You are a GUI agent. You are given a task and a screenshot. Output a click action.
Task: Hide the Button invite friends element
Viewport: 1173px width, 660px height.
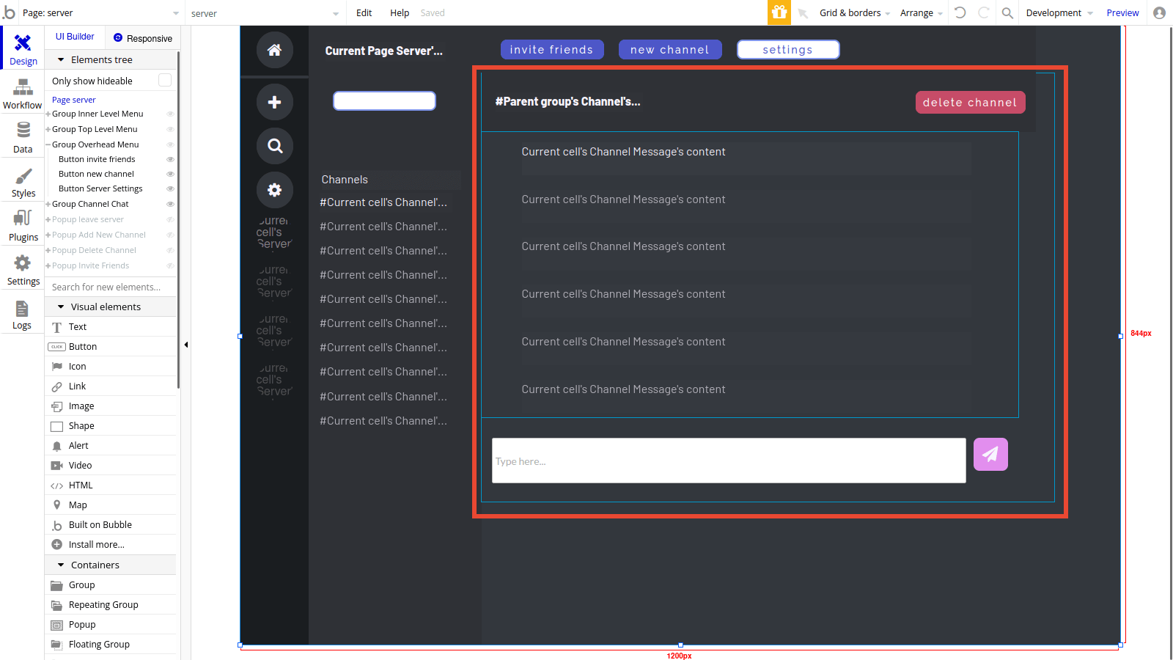click(x=170, y=159)
